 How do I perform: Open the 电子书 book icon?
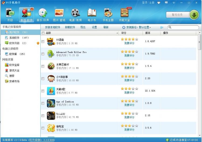pyautogui.click(x=92, y=13)
